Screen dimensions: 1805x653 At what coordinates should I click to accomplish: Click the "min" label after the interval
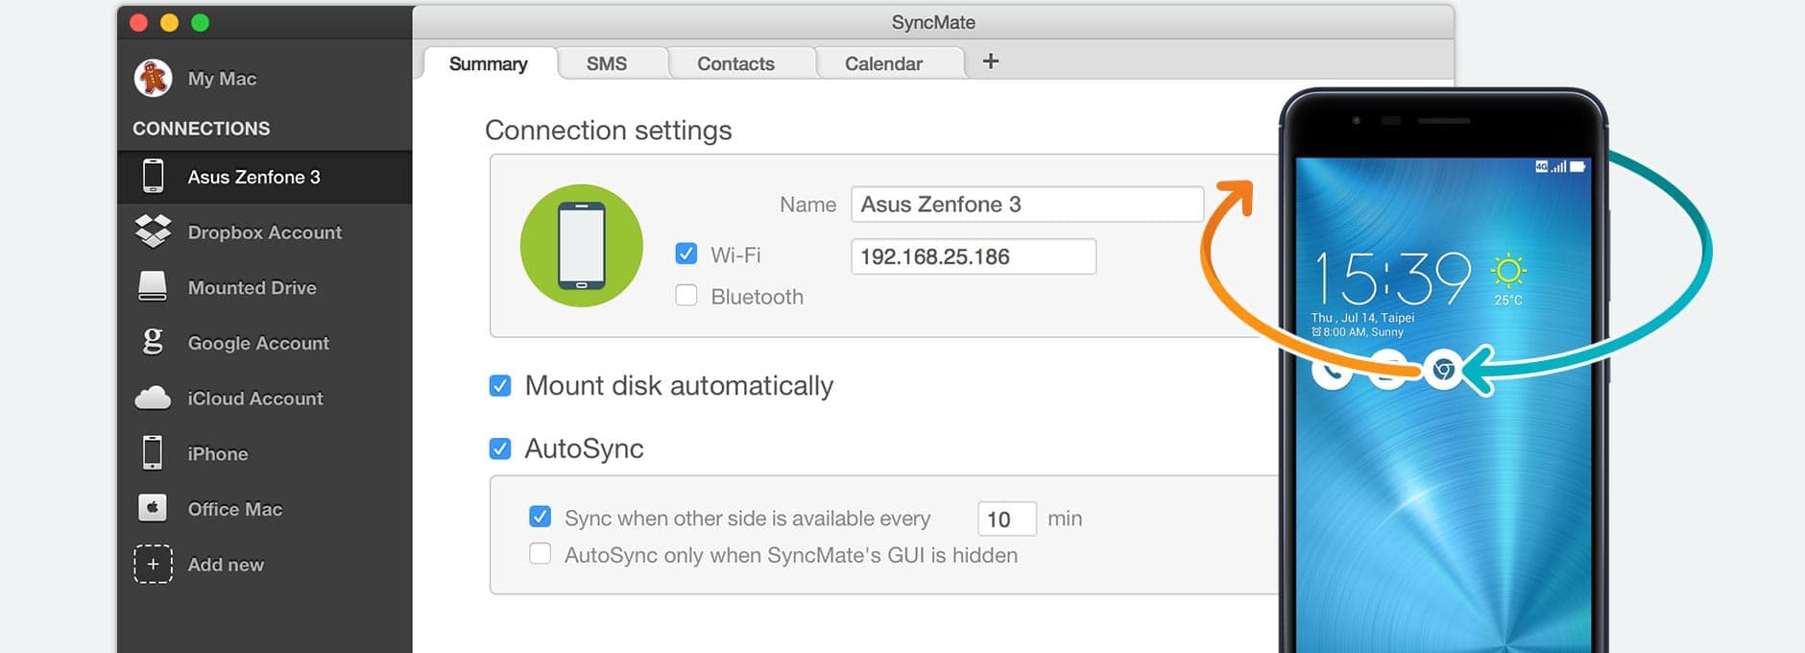point(1065,519)
